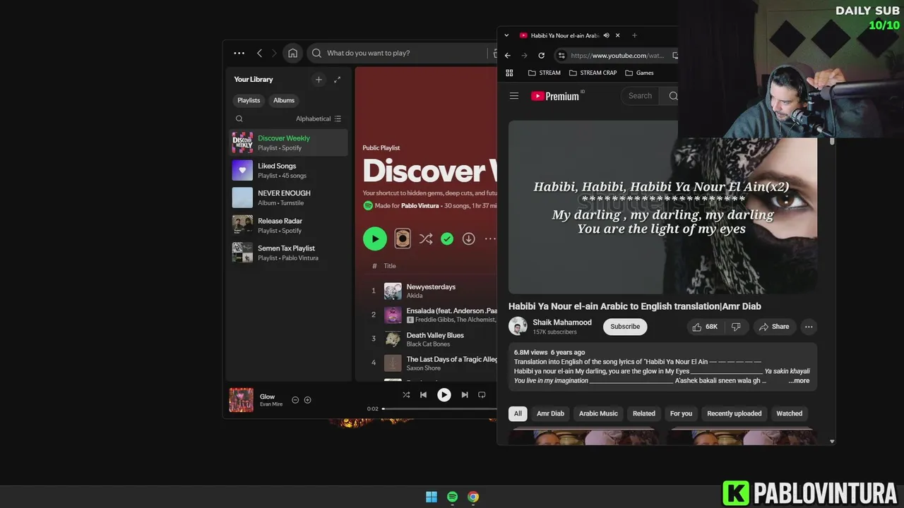
Task: Open more actions next to Share
Action: click(x=809, y=327)
